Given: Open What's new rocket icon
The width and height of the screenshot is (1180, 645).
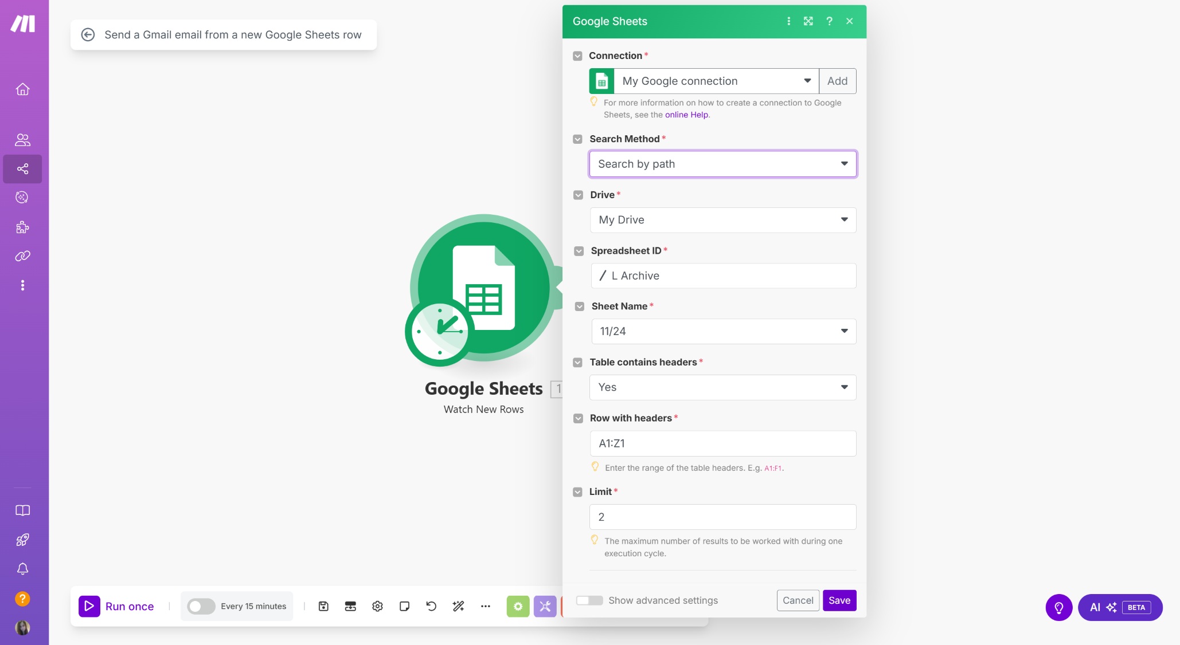Looking at the screenshot, I should (x=22, y=540).
